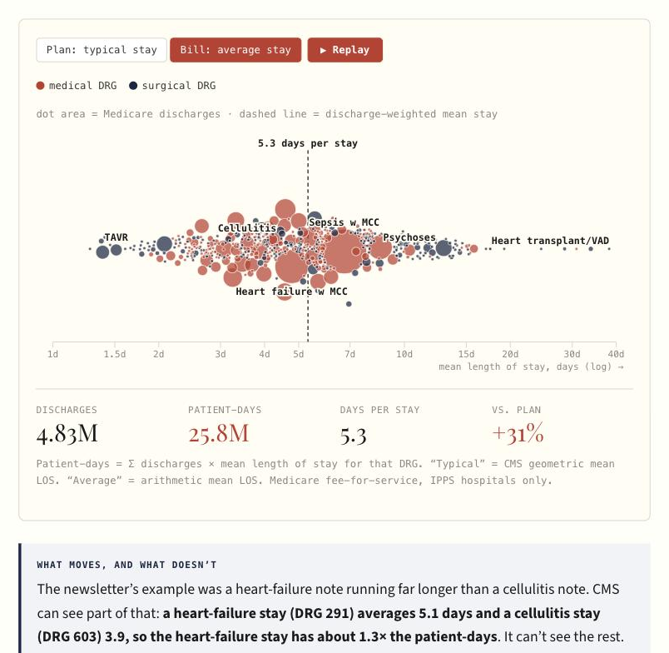Click the 25.8M patient-days value
The image size is (669, 653).
pyautogui.click(x=219, y=433)
